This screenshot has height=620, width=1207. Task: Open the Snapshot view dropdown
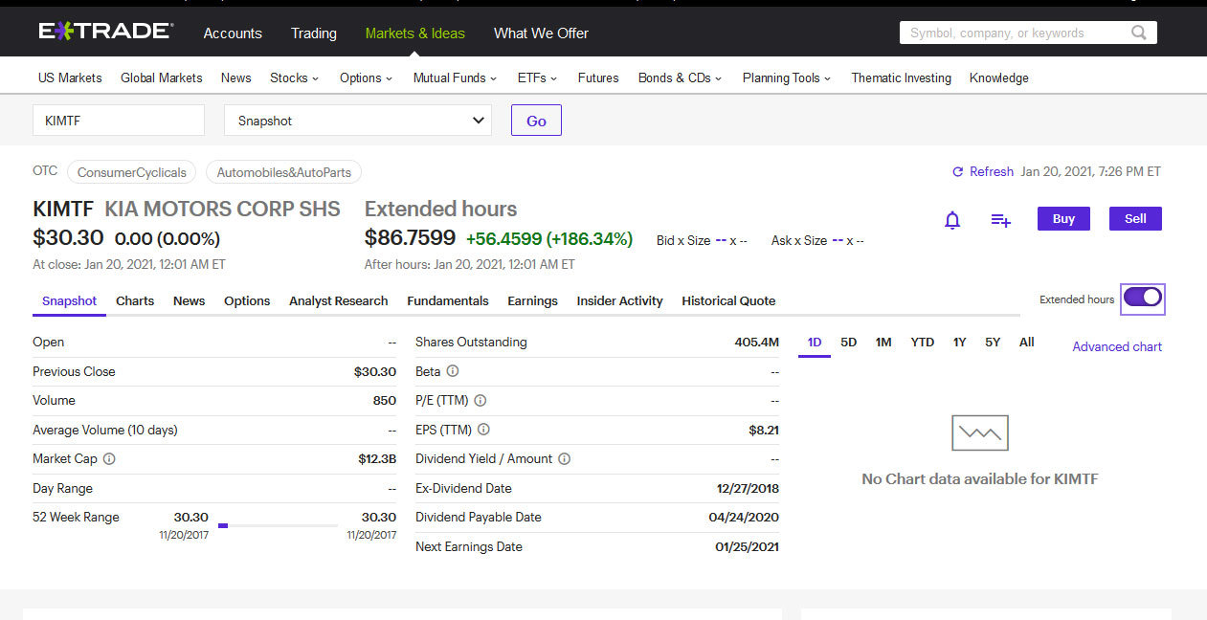click(358, 121)
